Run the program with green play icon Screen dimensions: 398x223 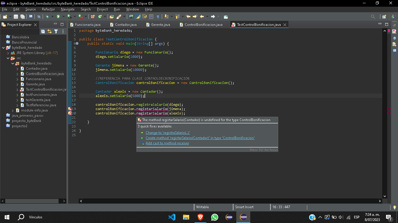click(x=58, y=17)
